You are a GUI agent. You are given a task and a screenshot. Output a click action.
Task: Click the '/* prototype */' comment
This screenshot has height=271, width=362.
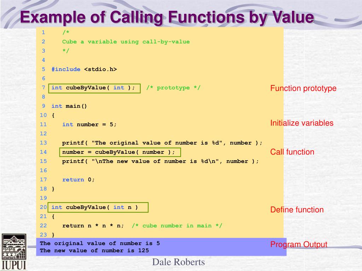point(173,88)
